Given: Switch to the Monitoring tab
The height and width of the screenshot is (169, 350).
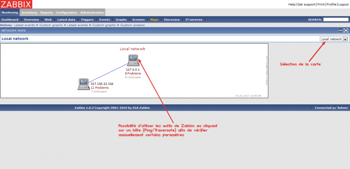Looking at the screenshot, I should [x=10, y=12].
